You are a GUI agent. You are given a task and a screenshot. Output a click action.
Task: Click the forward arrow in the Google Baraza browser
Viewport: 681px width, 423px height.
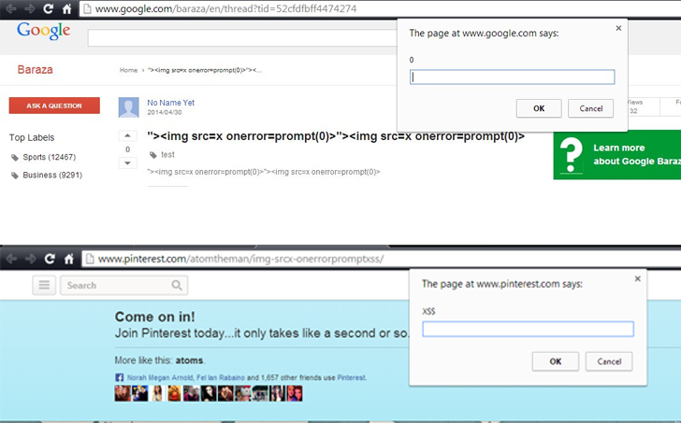[30, 8]
